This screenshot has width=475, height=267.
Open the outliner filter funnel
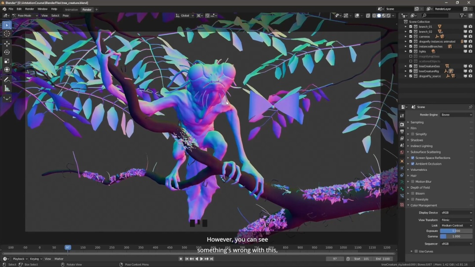[x=462, y=15]
